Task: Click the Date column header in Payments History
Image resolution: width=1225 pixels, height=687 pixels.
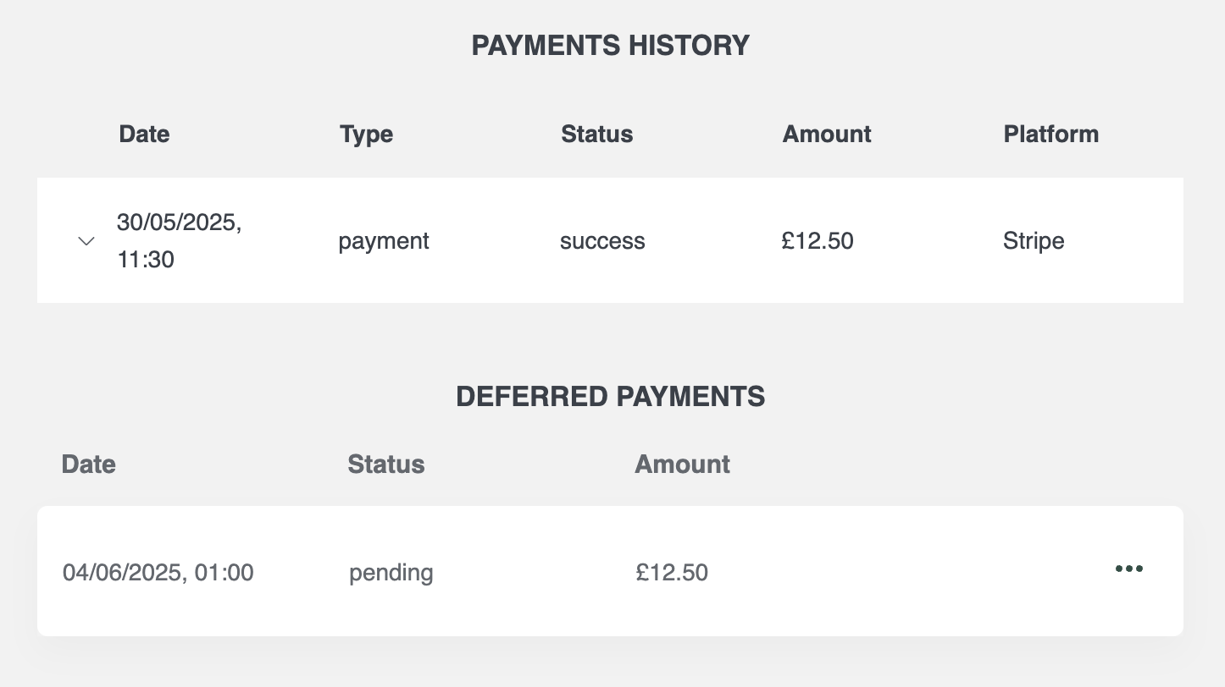Action: (144, 134)
